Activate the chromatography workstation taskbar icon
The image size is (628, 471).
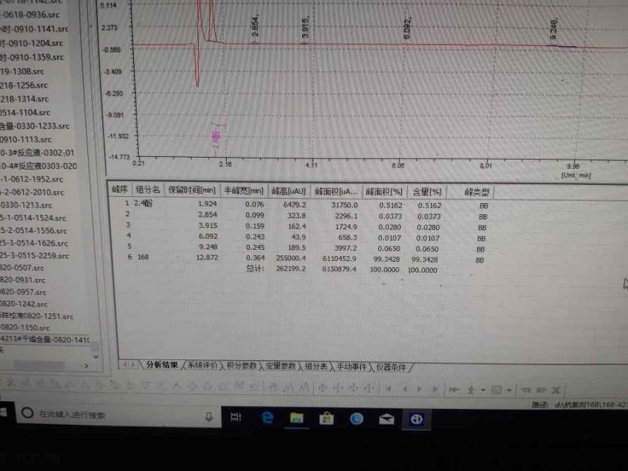[417, 419]
